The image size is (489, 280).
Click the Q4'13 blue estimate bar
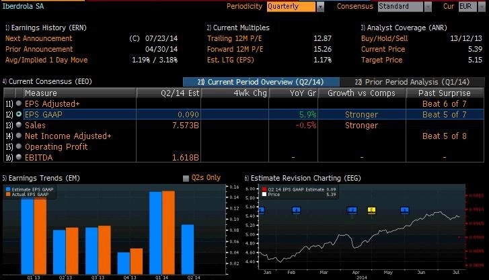[x=124, y=263]
